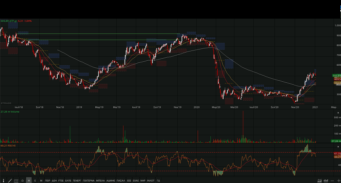Zoom in using the plus icon
Screen dimensions: 341x183
pos(338,181)
